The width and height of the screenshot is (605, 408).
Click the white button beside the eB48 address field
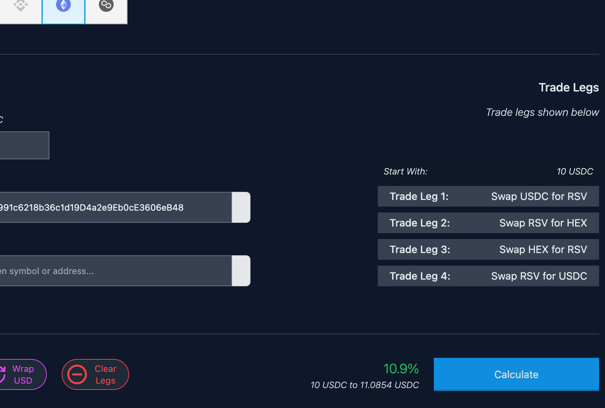[241, 207]
